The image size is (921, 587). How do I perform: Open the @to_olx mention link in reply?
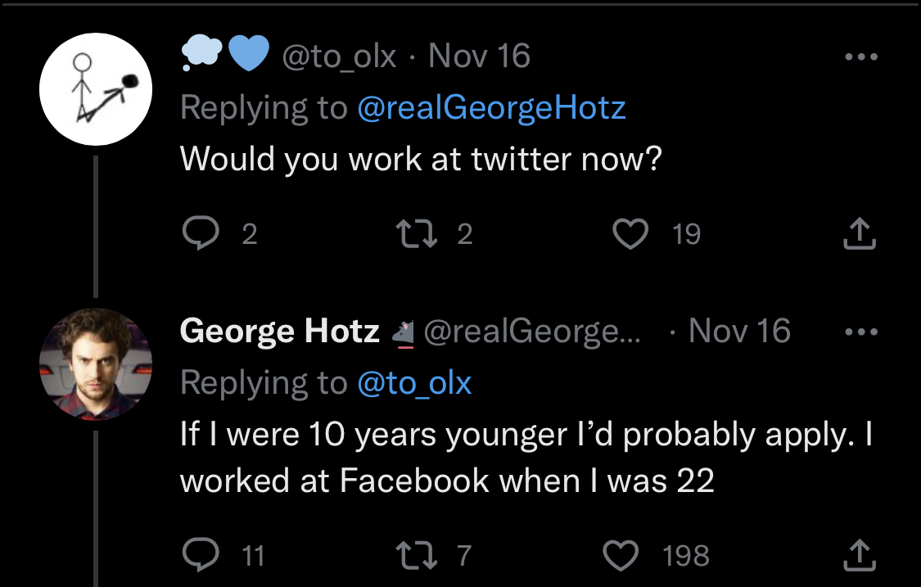pyautogui.click(x=414, y=383)
